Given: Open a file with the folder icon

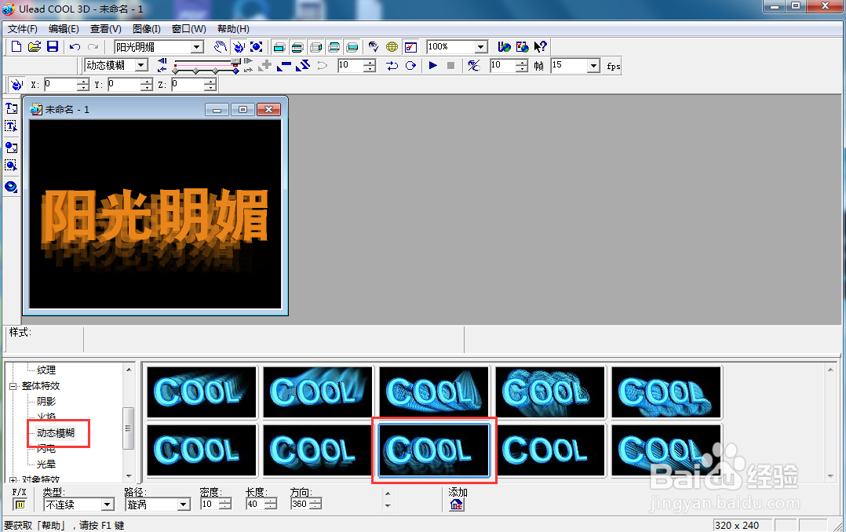Looking at the screenshot, I should click(34, 47).
